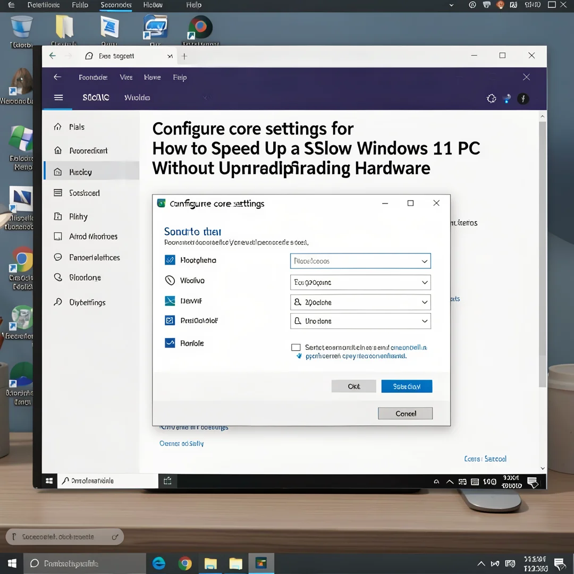Screen dimensions: 574x574
Task: Open the Ccers Satcool link
Action: (x=485, y=459)
